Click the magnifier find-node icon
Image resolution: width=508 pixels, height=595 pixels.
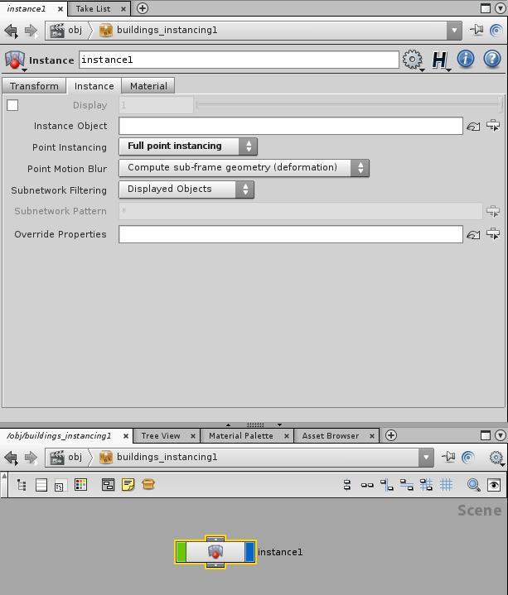pyautogui.click(x=473, y=485)
